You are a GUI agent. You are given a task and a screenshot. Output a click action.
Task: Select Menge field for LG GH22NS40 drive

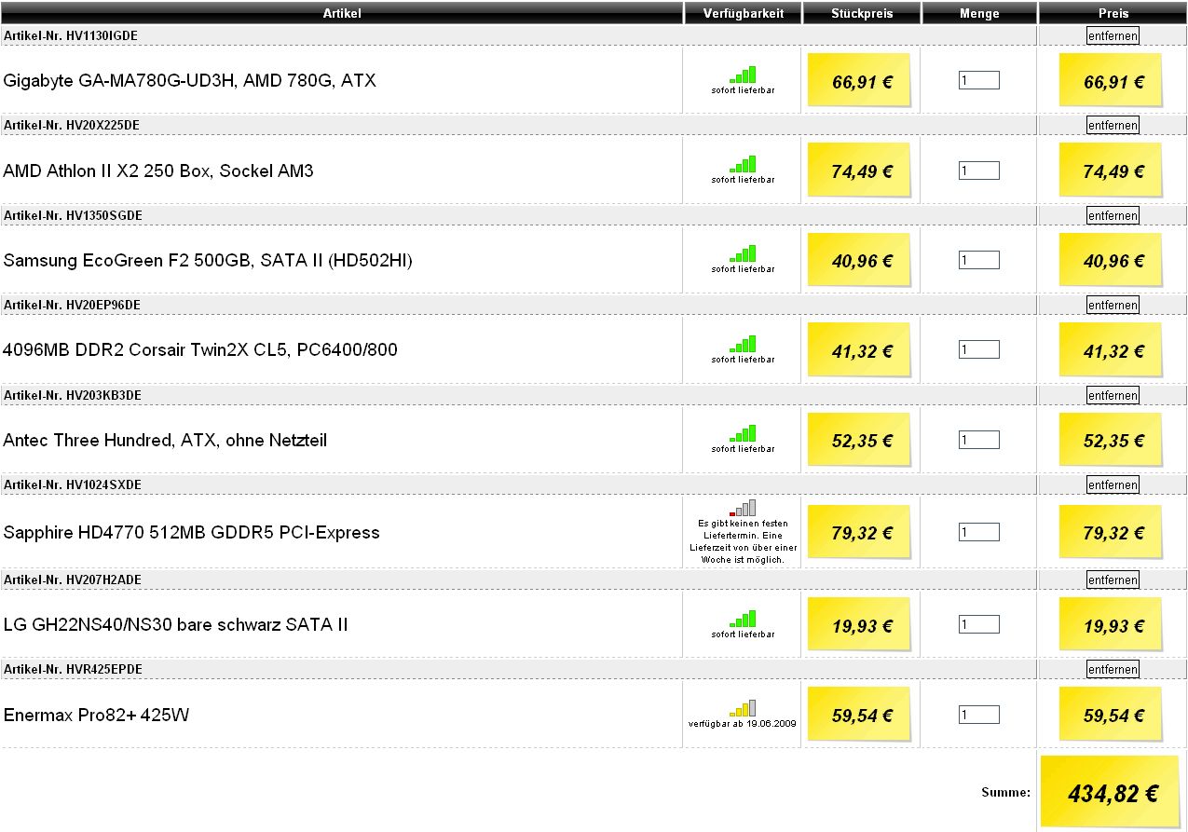pos(978,624)
